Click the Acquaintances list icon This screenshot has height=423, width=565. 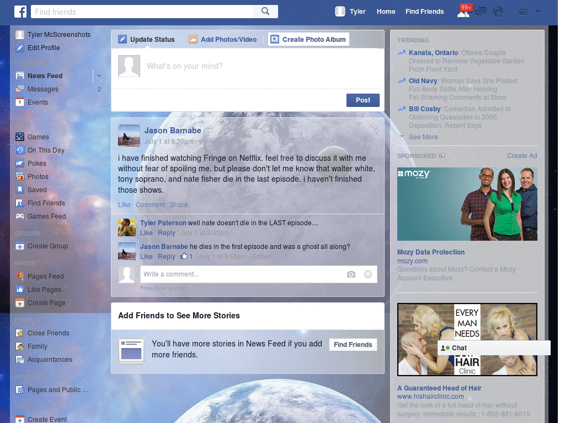coord(20,359)
